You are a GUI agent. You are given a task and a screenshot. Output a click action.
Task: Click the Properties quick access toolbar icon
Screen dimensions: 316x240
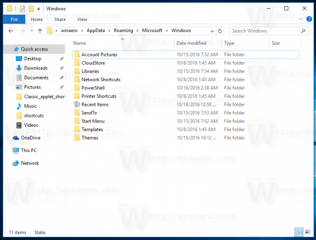(22, 8)
